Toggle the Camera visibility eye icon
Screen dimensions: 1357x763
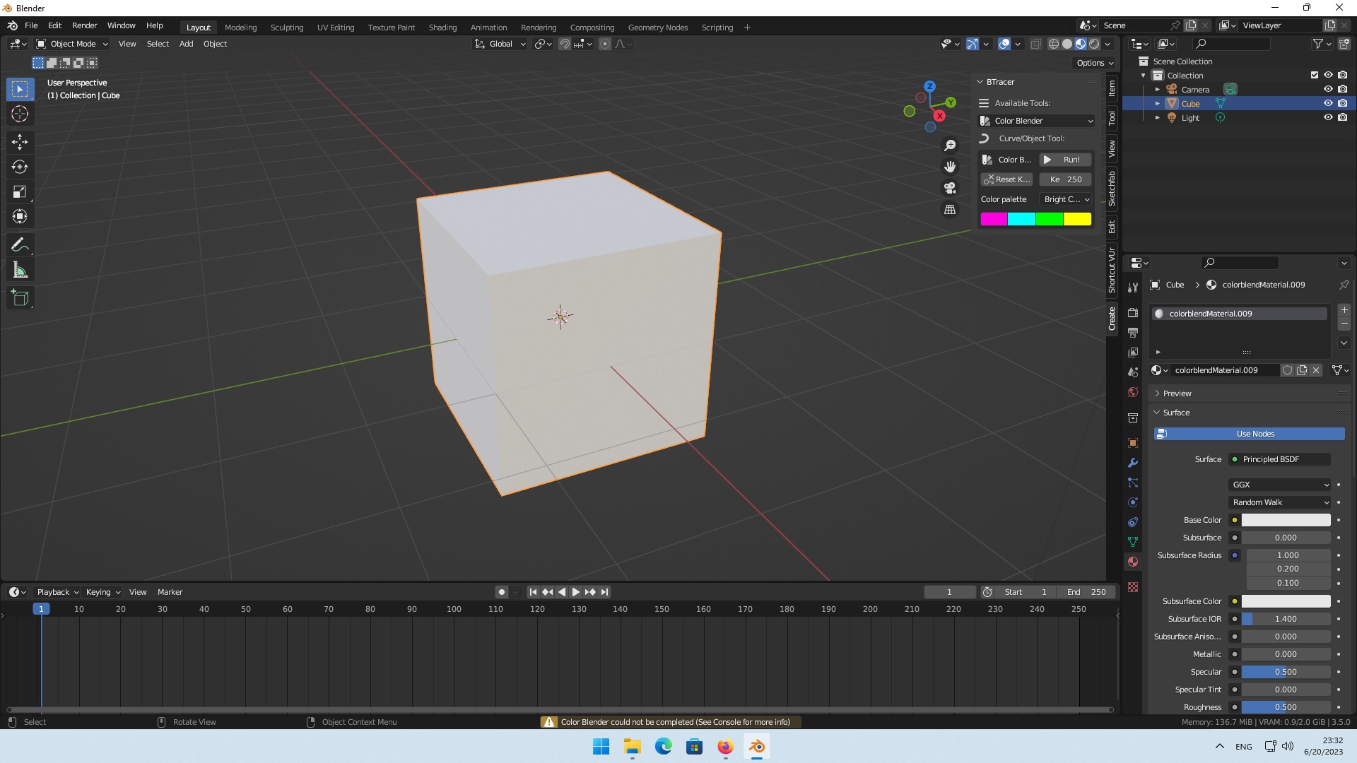coord(1328,89)
